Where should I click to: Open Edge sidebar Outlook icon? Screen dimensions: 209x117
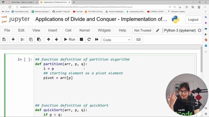[x=206, y=45]
